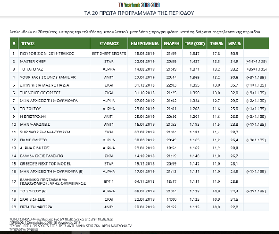Viewport: 279px width, 234px height.
Task: Click footnote line starting ΣΤΑΘΜΟΙ: ΕΡΤ 1
Action: pos(70,226)
